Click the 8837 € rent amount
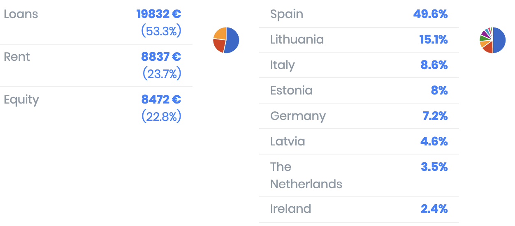 [161, 57]
